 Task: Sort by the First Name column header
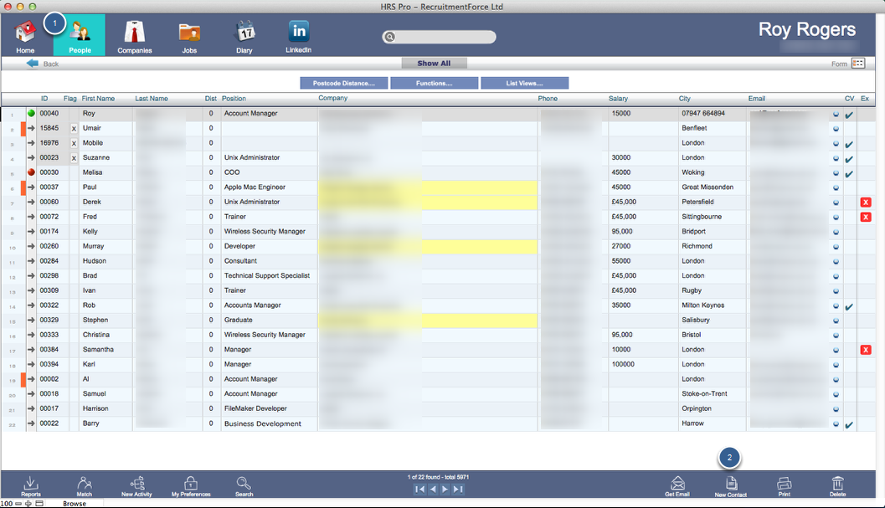pyautogui.click(x=98, y=98)
